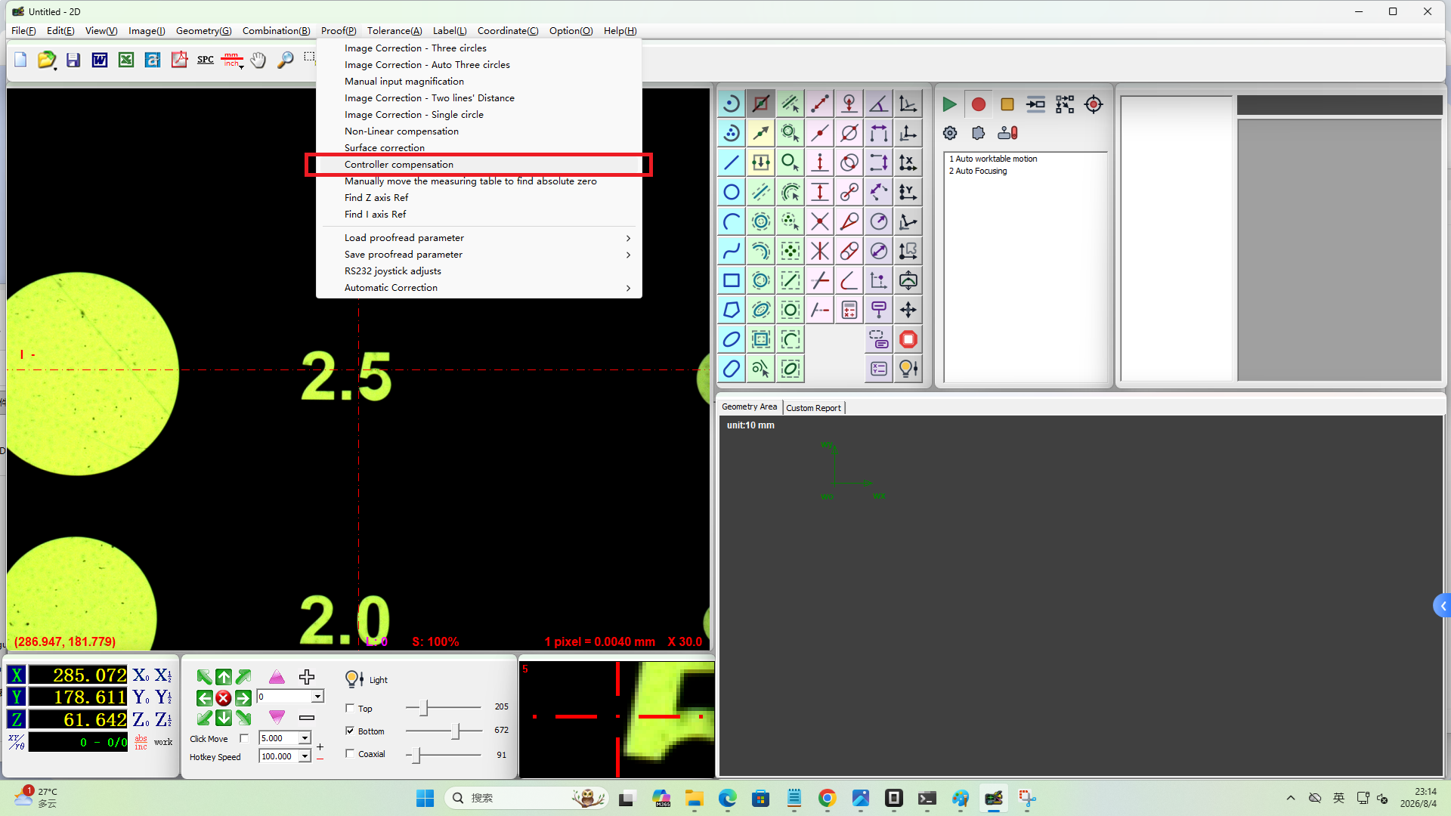Click the Save floppy disk icon

(x=73, y=60)
